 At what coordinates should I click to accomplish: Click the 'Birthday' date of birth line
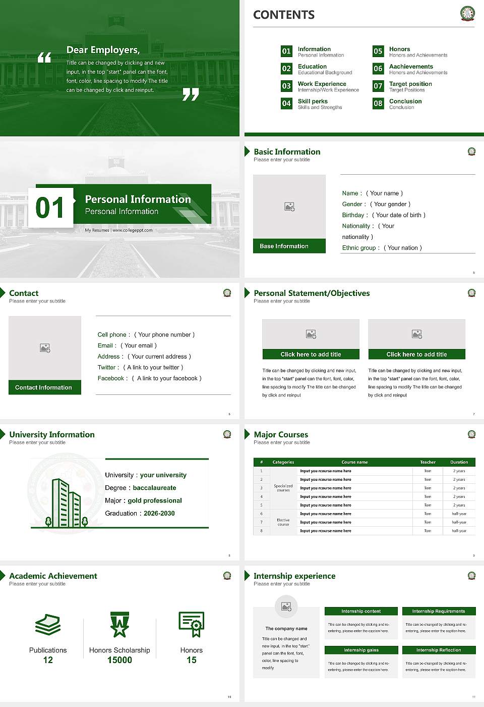(x=384, y=215)
